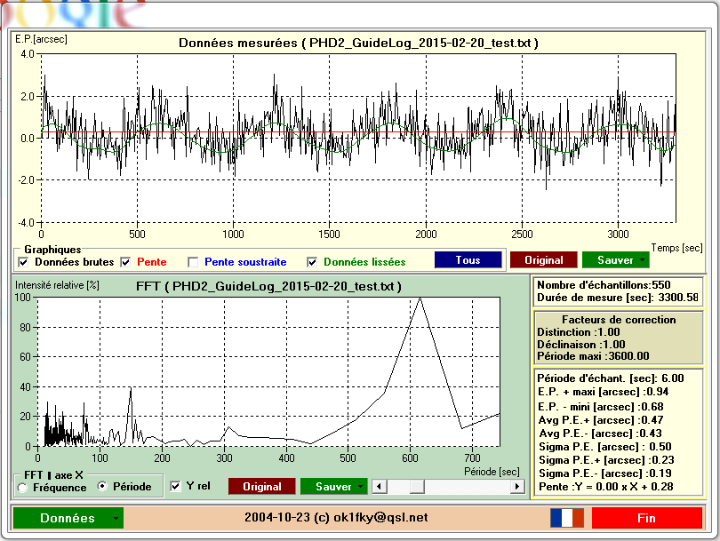
Task: Click the FFT chart title
Action: pyautogui.click(x=268, y=287)
